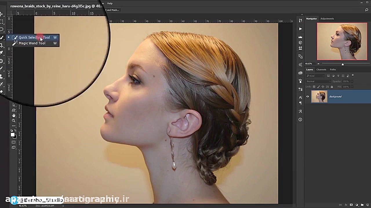Switch to the Channels tab
371x208 pixels.
(321, 69)
